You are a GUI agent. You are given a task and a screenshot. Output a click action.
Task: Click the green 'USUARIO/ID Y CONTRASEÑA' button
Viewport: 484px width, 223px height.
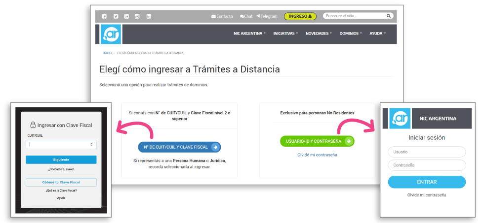[x=317, y=141]
